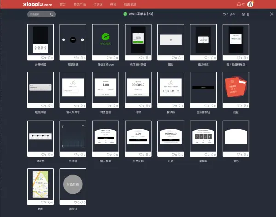This screenshot has width=276, height=217.
Task: Click the 红包 caption text
Action: tap(236, 112)
